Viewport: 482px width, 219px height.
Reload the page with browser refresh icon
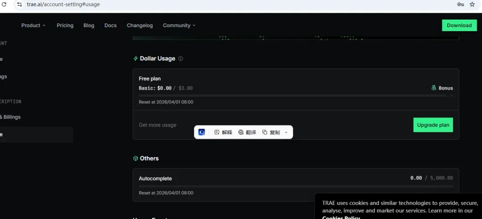pyautogui.click(x=4, y=4)
